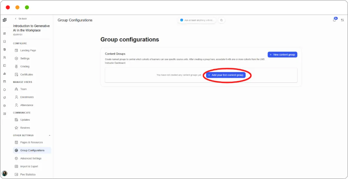
Task: Click the Ask or learn anything AI field
Action: (x=197, y=20)
